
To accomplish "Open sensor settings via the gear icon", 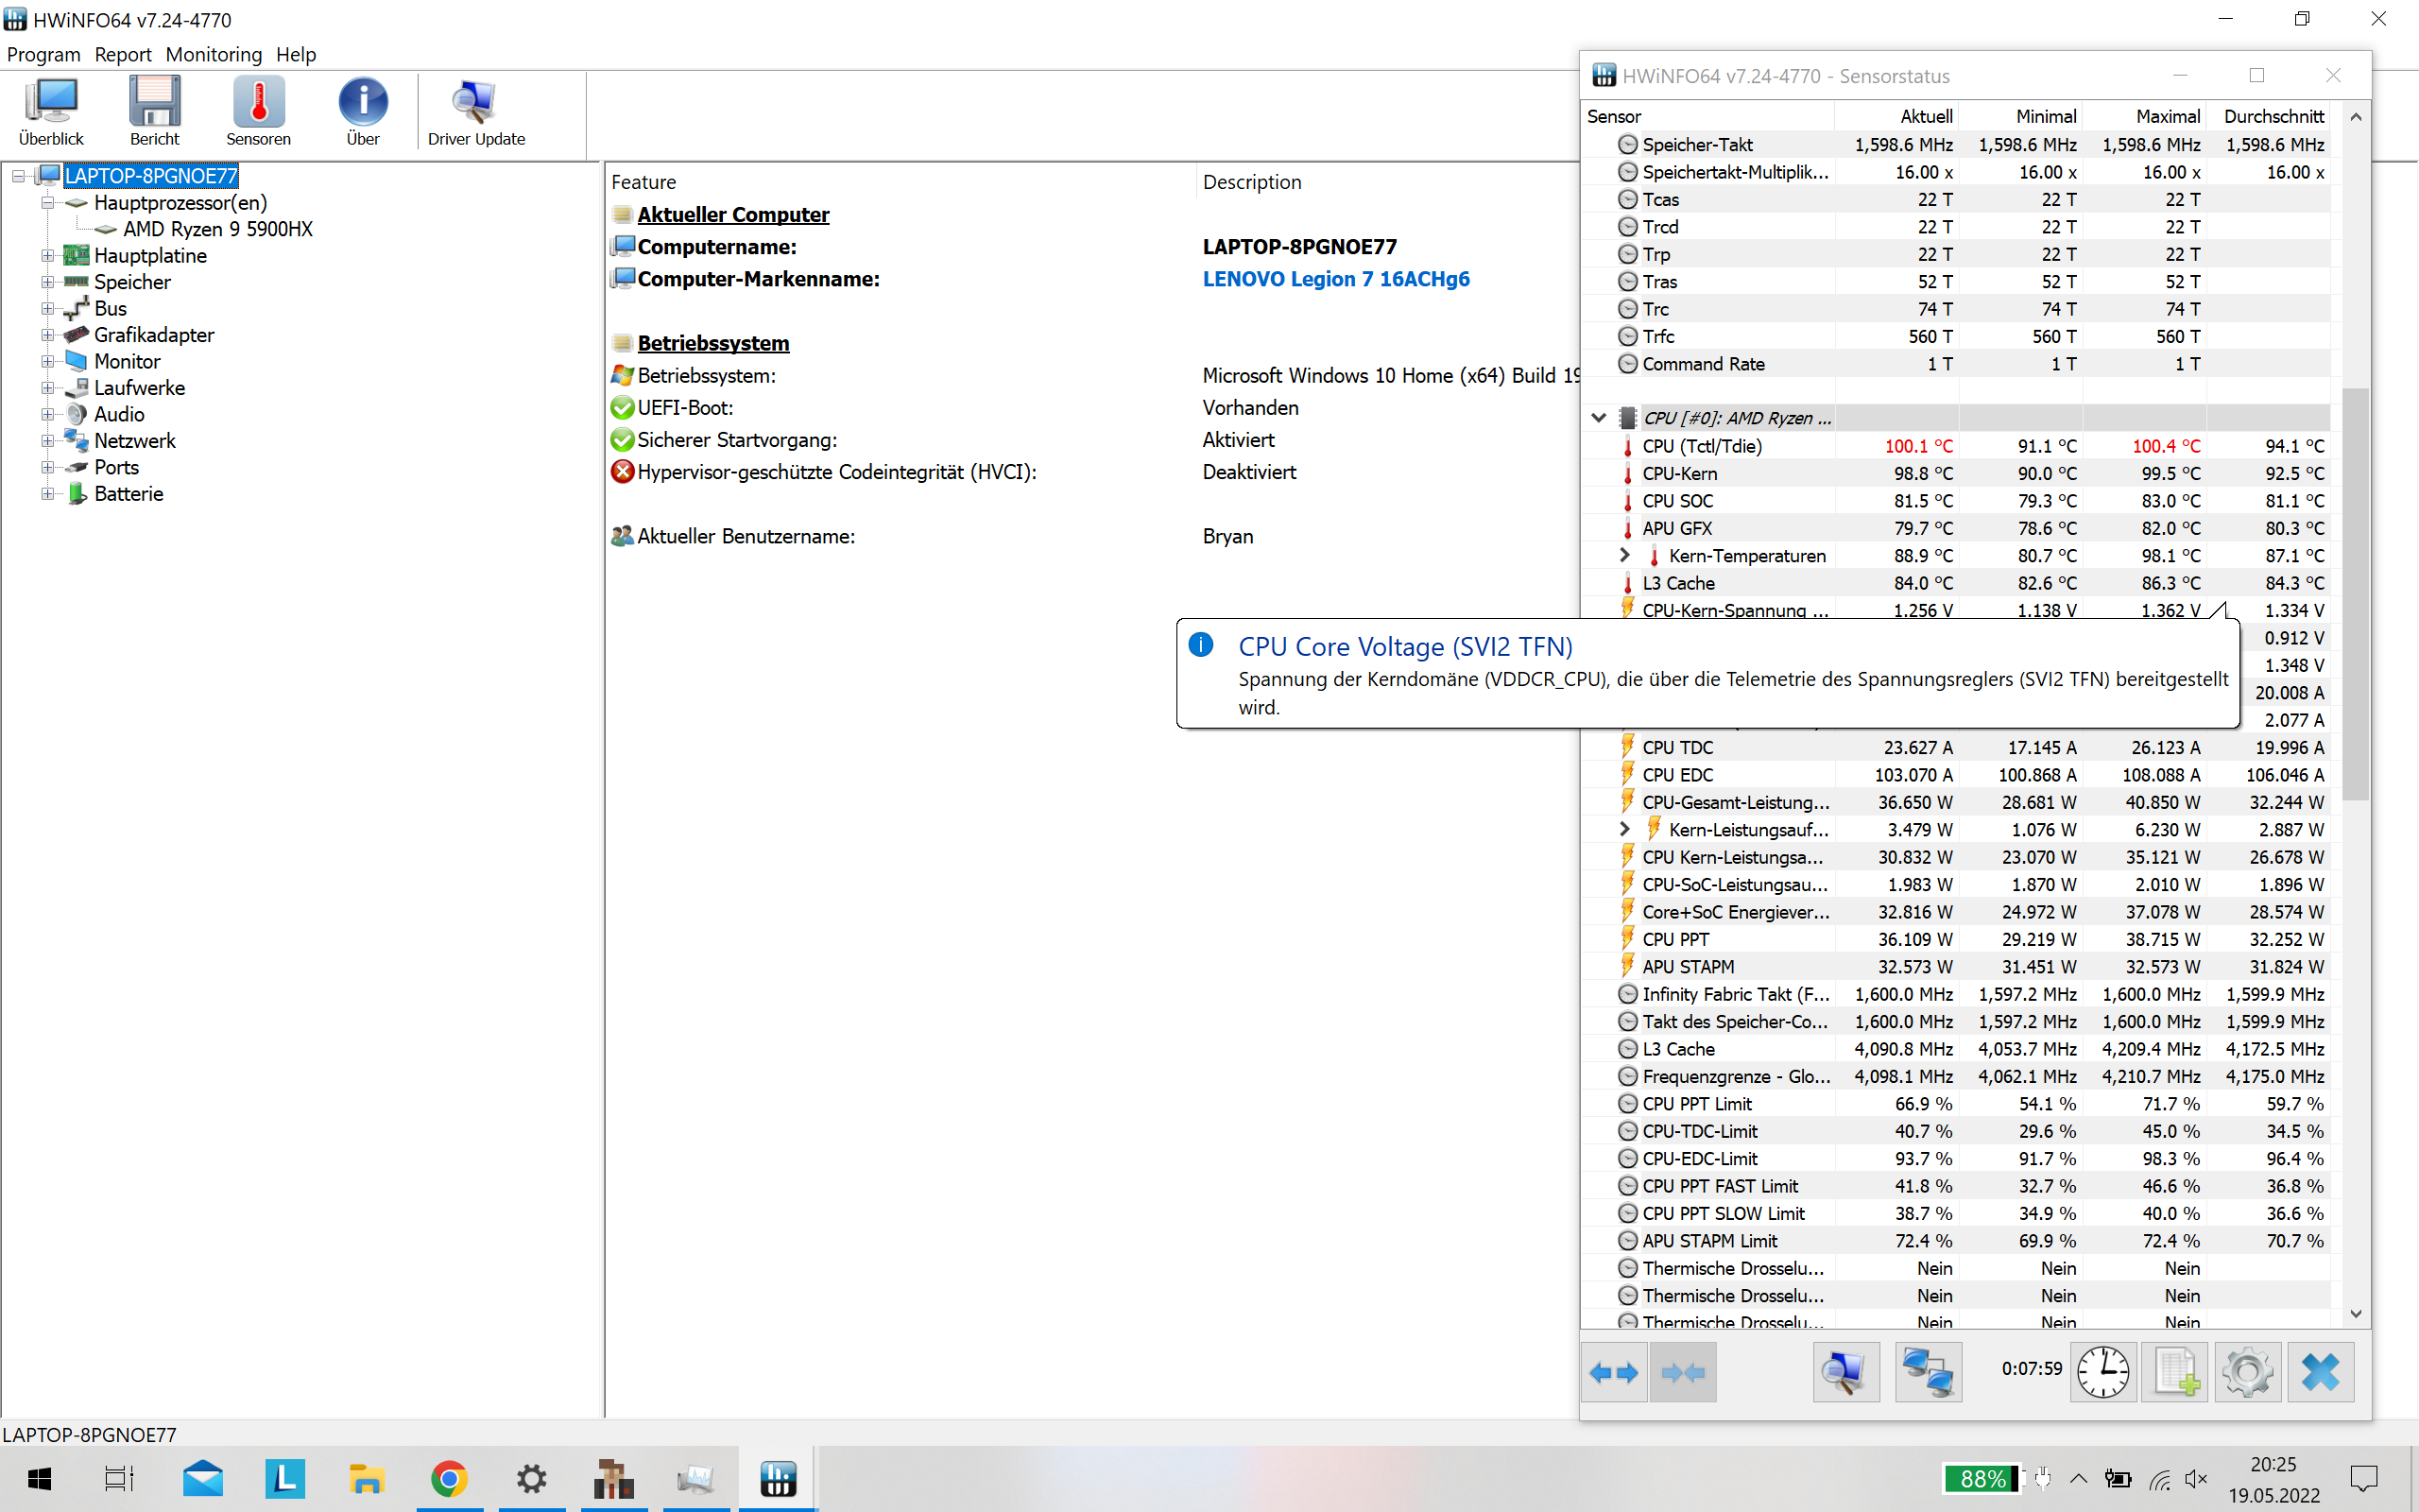I will [2247, 1372].
